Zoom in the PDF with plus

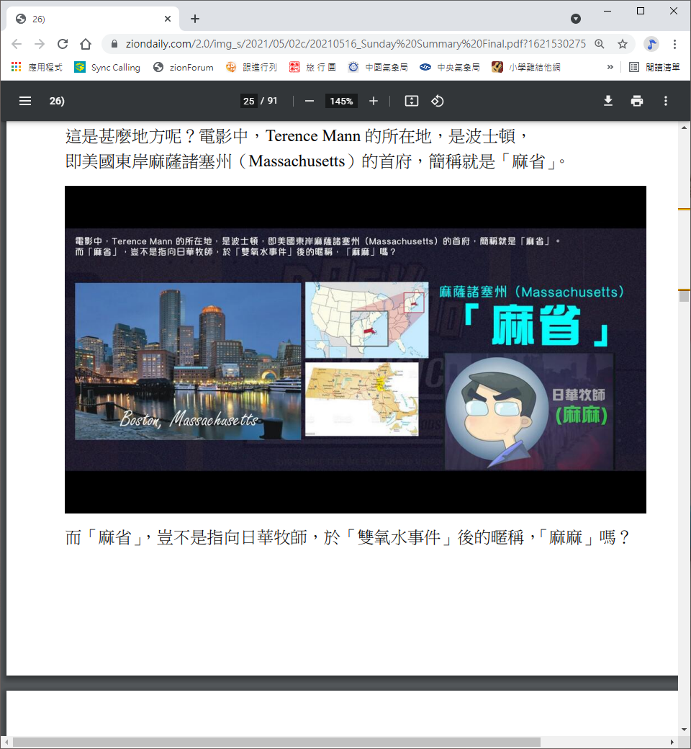(x=374, y=101)
